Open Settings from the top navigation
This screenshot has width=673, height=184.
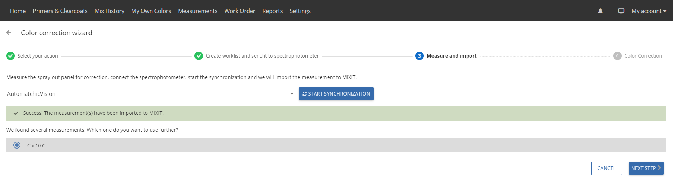(x=300, y=11)
